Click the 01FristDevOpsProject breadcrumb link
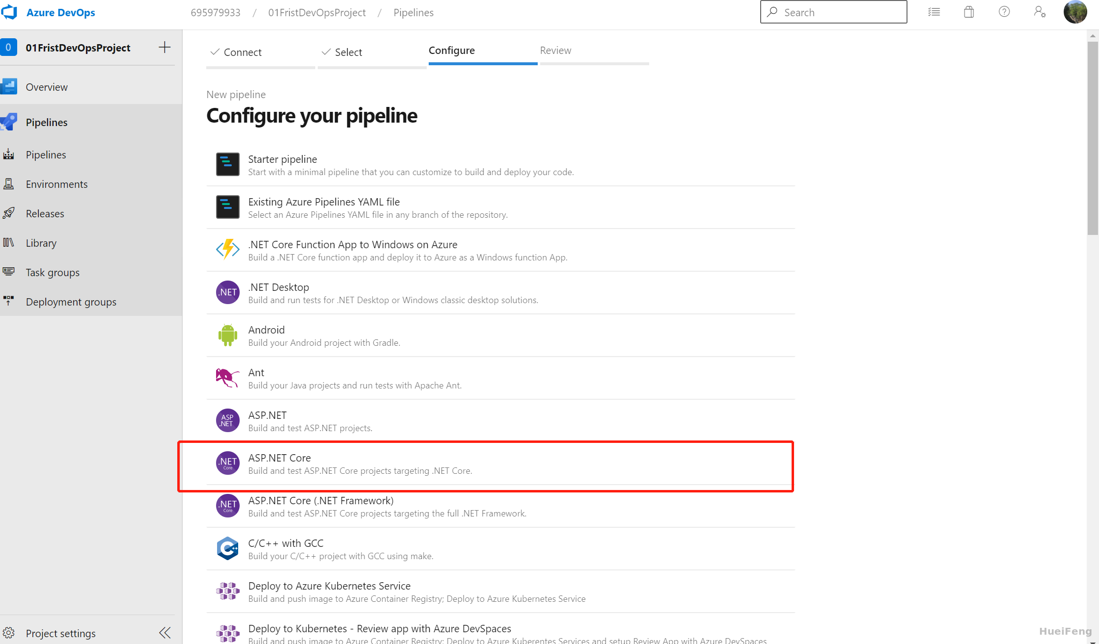Image resolution: width=1099 pixels, height=644 pixels. [x=317, y=12]
